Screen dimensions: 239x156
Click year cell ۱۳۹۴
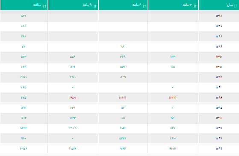click(x=219, y=97)
